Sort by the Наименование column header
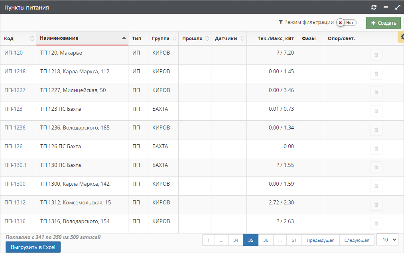 (x=82, y=38)
